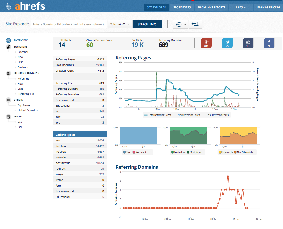Click the Search Links button
Screen dimensions: 283x229
pos(147,24)
